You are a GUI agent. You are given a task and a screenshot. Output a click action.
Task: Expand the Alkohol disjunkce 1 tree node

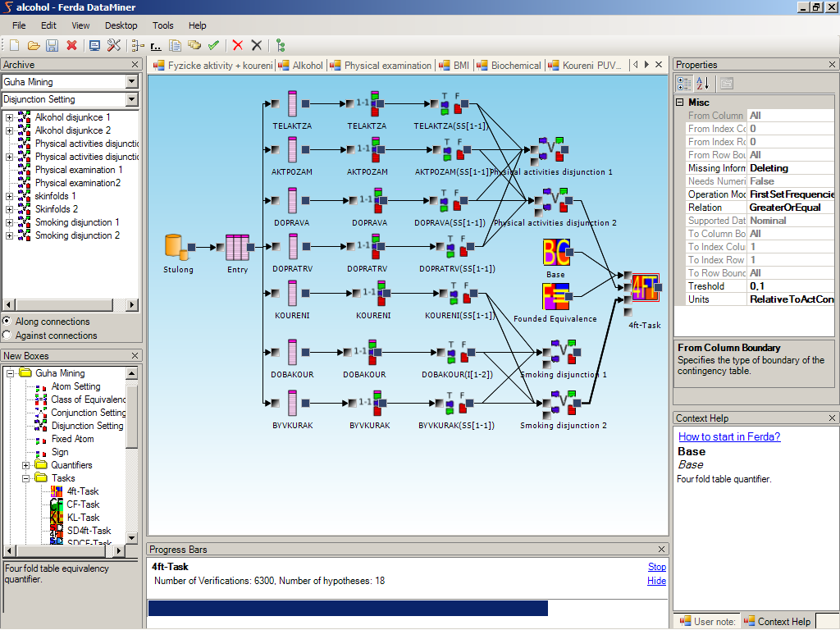[10, 117]
